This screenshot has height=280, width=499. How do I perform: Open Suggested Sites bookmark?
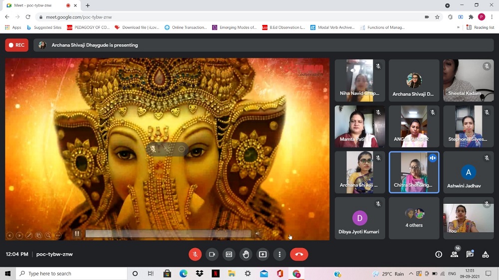click(44, 27)
